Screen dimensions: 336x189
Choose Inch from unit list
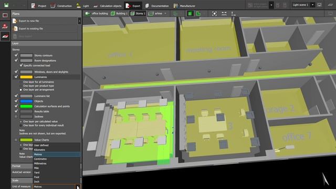(57, 182)
